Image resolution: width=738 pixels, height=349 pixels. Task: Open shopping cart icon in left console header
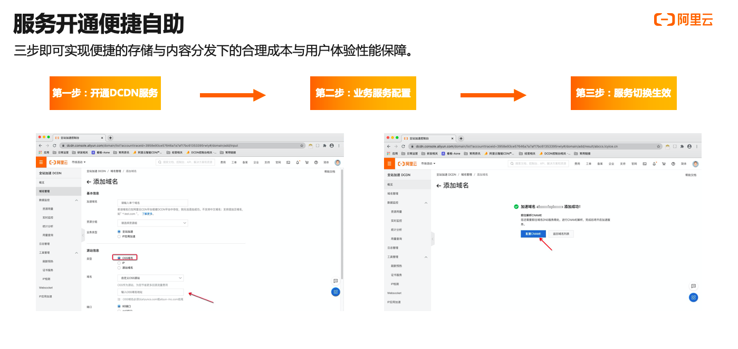point(306,162)
